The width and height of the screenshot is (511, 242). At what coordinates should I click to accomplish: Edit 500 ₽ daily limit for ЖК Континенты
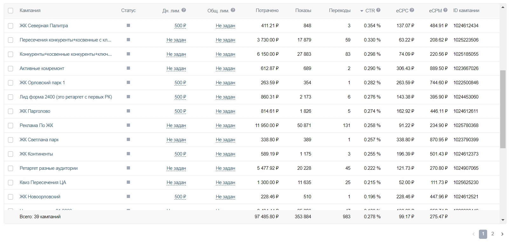pyautogui.click(x=180, y=154)
